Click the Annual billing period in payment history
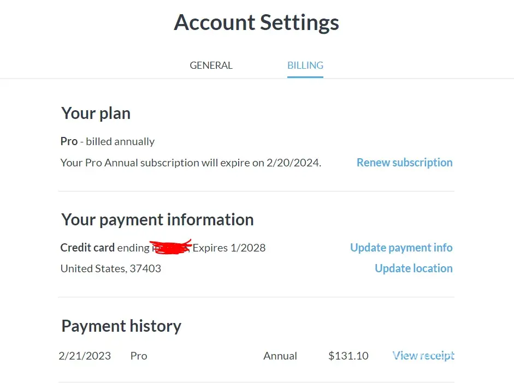This screenshot has width=514, height=383. pyautogui.click(x=280, y=356)
